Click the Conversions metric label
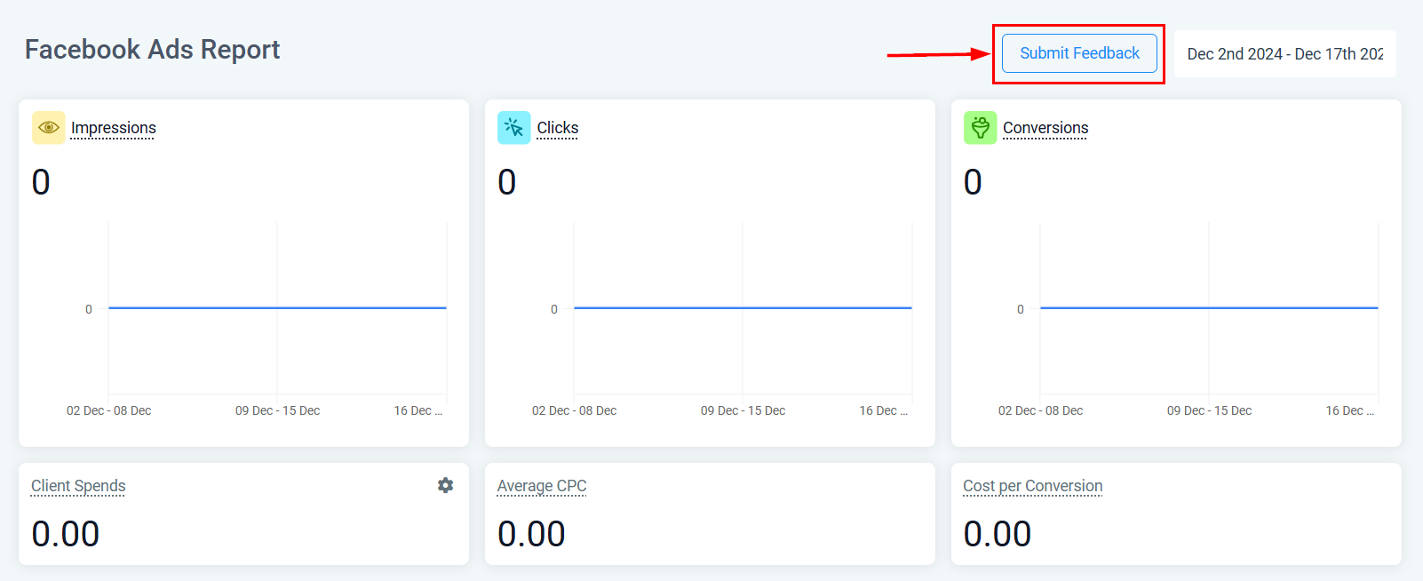 click(x=1045, y=128)
